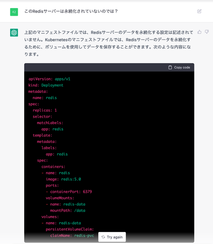Click 'mountPath: /data' code line

pyautogui.click(x=68, y=210)
